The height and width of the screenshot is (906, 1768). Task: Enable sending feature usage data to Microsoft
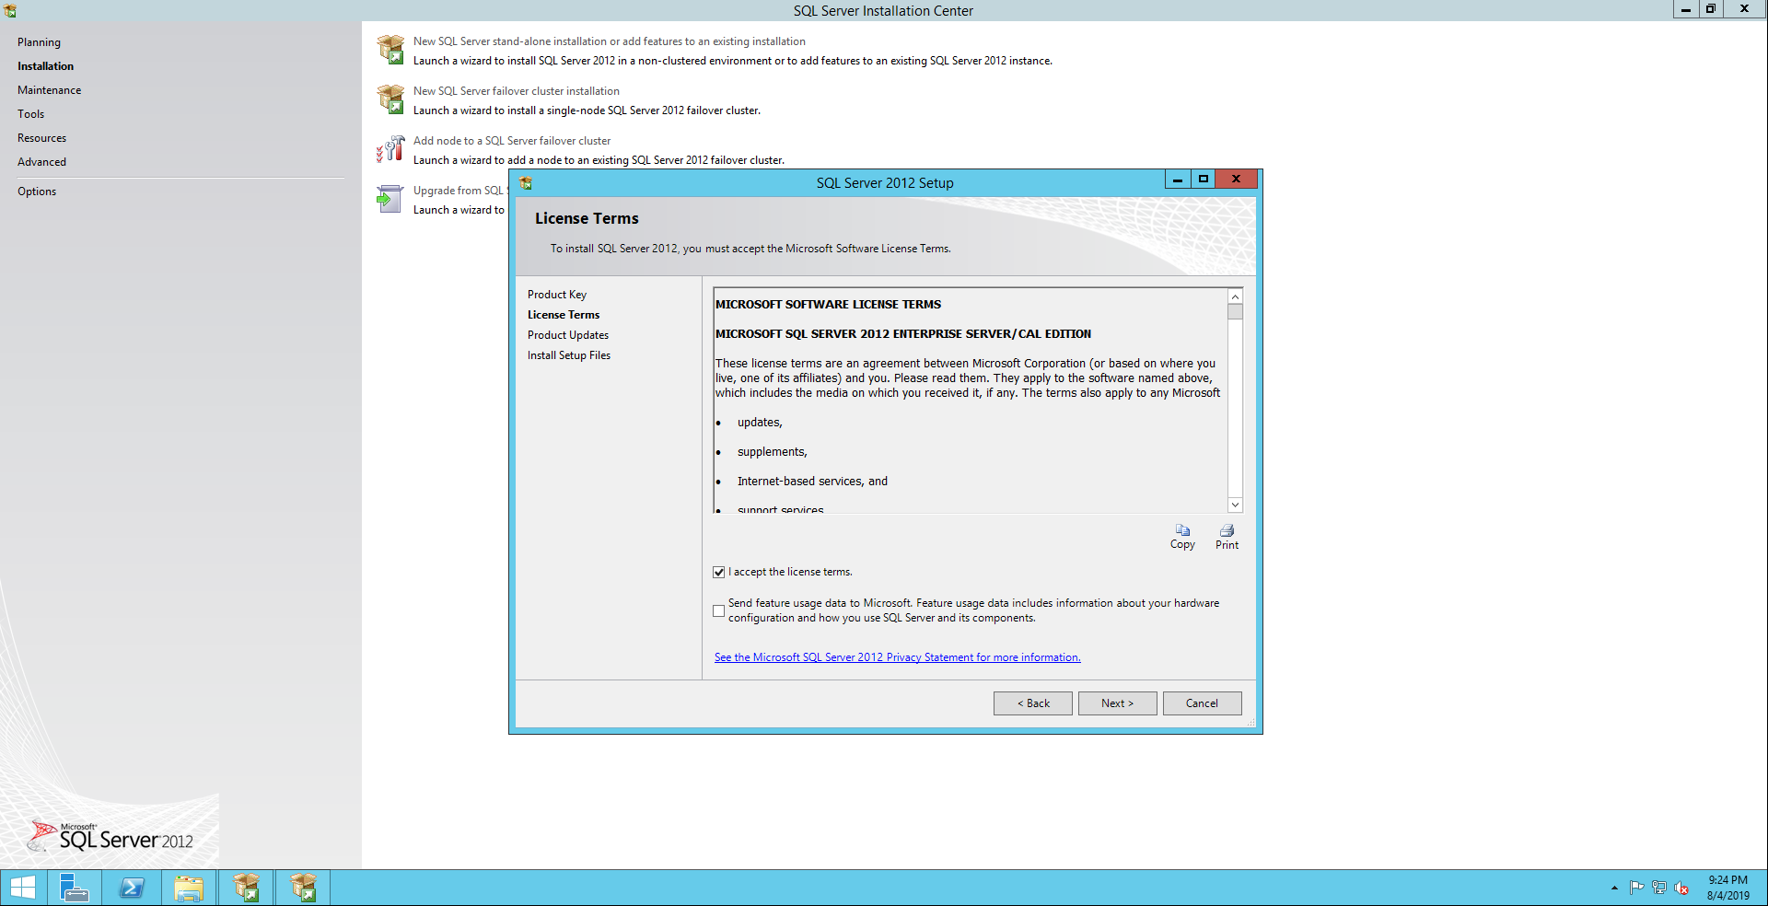719,610
